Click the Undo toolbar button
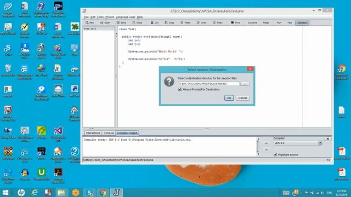The height and width of the screenshot is (197, 351). pos(201,22)
